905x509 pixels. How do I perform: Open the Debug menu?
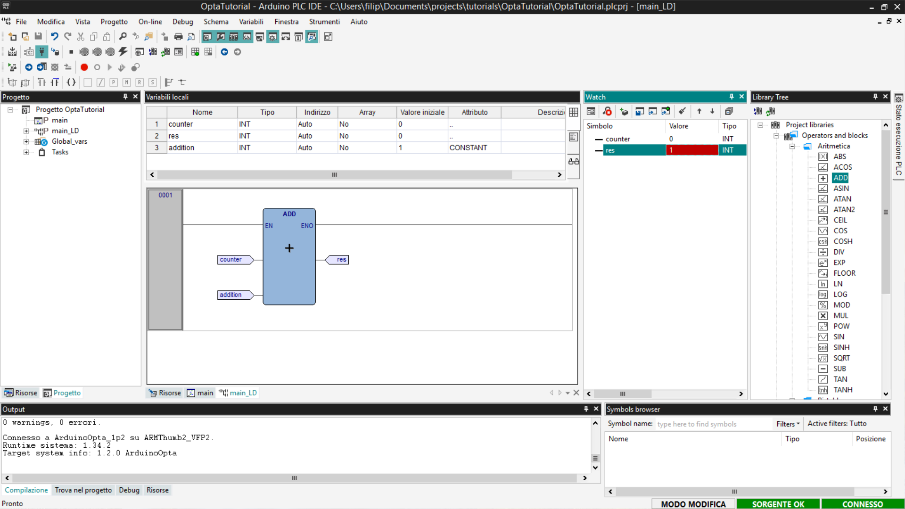pos(182,22)
